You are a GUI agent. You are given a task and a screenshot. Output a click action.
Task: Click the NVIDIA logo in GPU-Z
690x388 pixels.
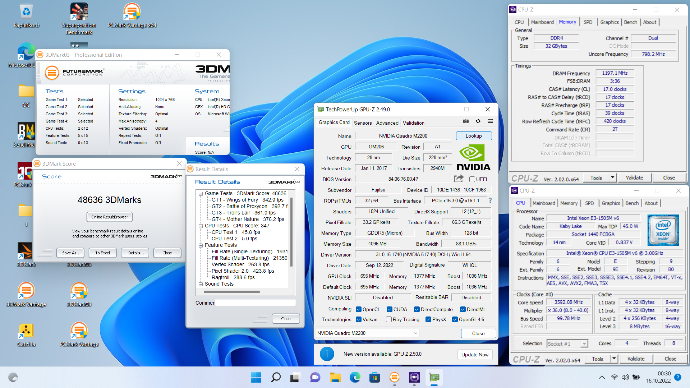(x=473, y=157)
